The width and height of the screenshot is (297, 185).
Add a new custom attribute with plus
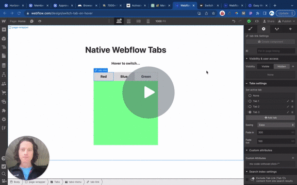[293, 158]
